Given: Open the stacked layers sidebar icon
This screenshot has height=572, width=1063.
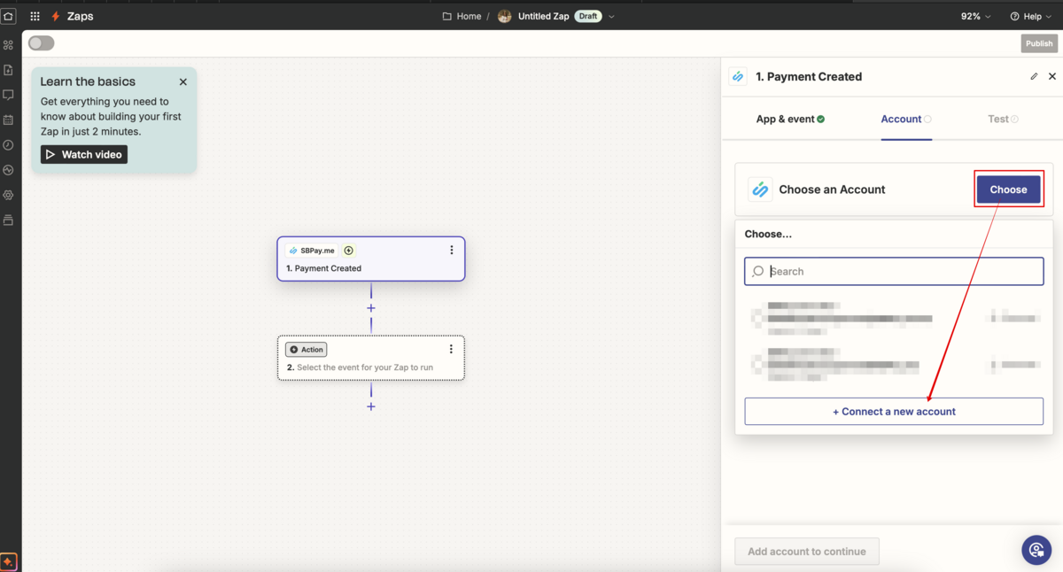Looking at the screenshot, I should coord(9,220).
